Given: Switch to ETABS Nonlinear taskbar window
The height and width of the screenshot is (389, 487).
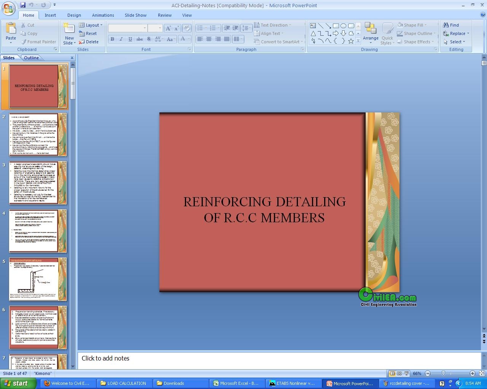Looking at the screenshot, I should click(x=294, y=383).
